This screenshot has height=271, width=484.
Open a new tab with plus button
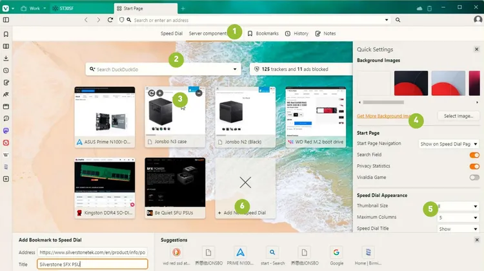[183, 8]
